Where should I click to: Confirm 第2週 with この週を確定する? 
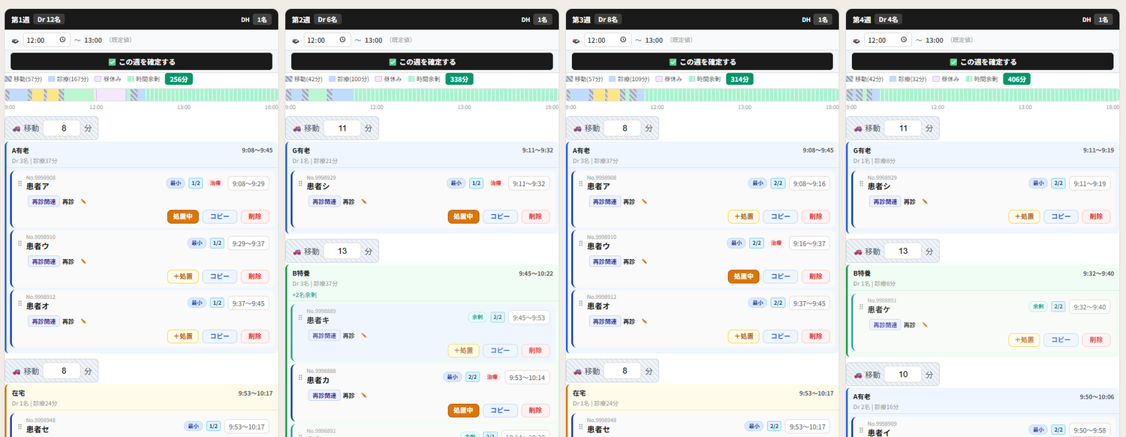pos(422,62)
